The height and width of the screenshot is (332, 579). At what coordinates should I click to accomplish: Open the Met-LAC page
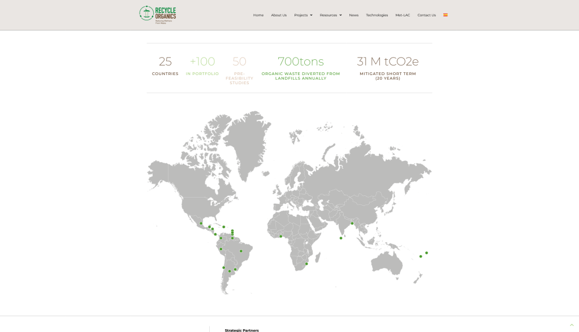coord(403,15)
